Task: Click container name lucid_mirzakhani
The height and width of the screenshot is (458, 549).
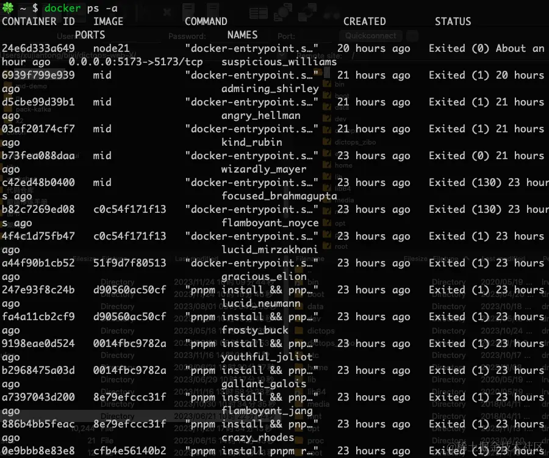Action: pyautogui.click(x=270, y=249)
